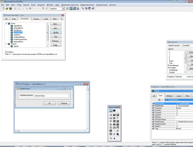The width and height of the screenshot is (193, 147).
Task: Select the Student alias in Data Session
Action: pyautogui.click(x=172, y=72)
